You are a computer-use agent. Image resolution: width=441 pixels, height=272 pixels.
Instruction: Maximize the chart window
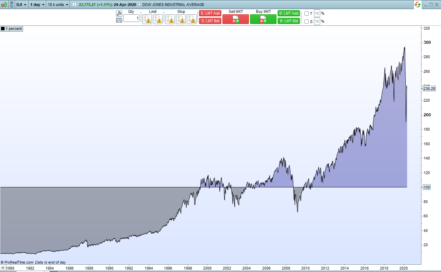(431, 5)
